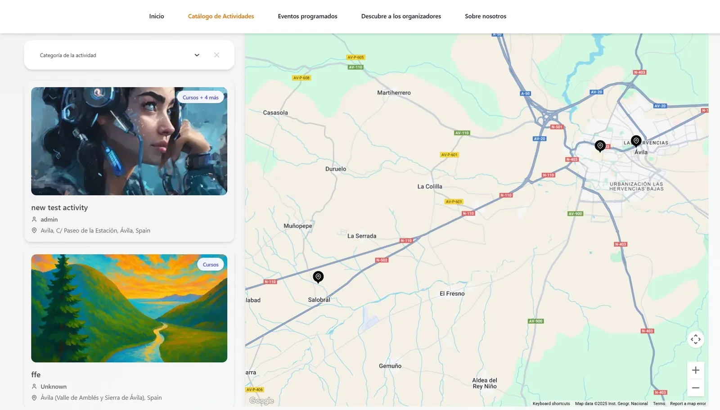Screen dimensions: 720x410
Task: Open Google Maps Terms link
Action: [x=659, y=404]
